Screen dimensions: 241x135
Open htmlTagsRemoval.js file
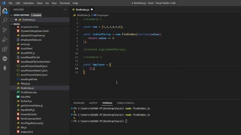point(32,123)
